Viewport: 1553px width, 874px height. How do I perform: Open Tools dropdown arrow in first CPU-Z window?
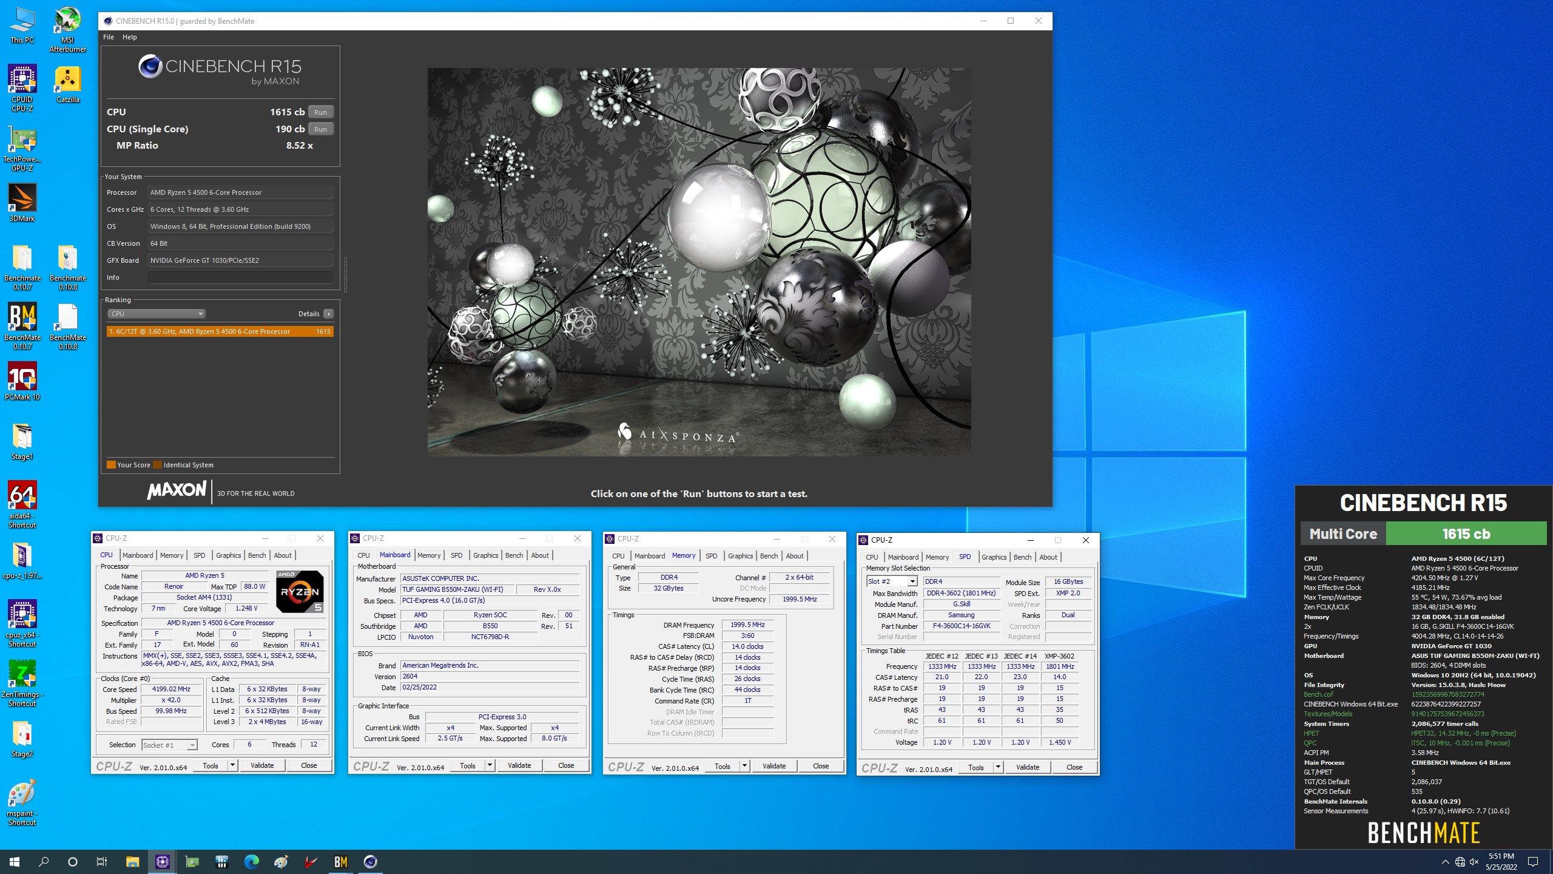232,765
